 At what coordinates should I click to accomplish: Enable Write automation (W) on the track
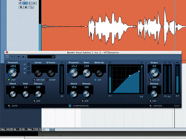(26, 7)
